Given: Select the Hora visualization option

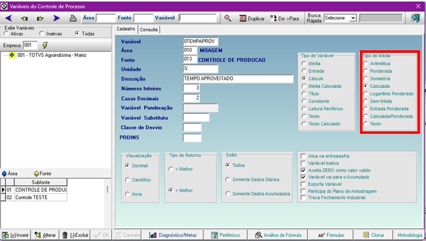Looking at the screenshot, I should click(x=127, y=194).
